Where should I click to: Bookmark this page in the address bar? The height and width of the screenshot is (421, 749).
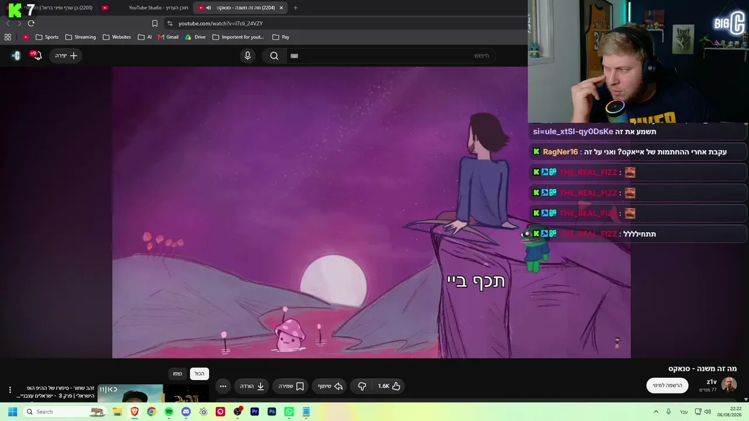[154, 23]
